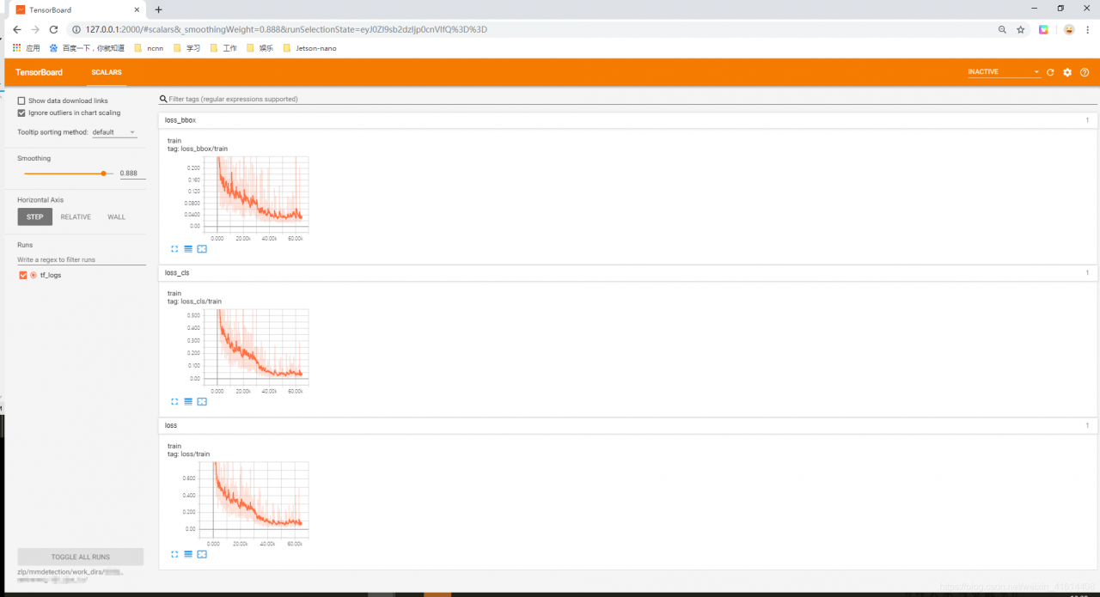This screenshot has height=597, width=1100.
Task: Click the 'tag: loss_bbox/train' label
Action: pyautogui.click(x=198, y=149)
